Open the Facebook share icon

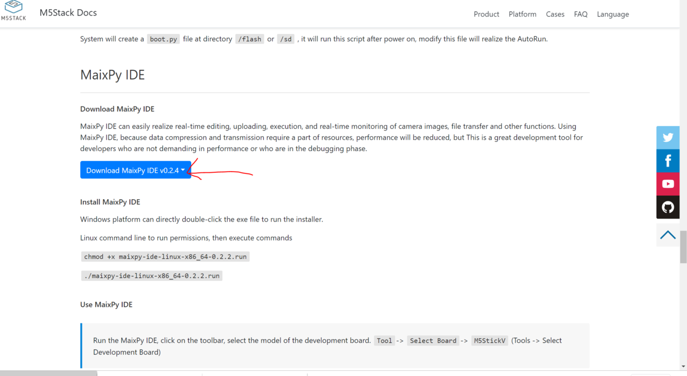pyautogui.click(x=668, y=161)
